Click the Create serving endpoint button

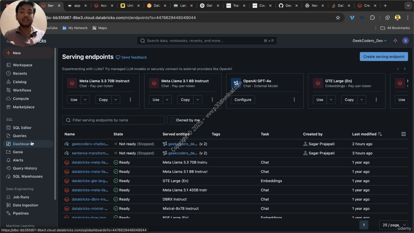pyautogui.click(x=384, y=57)
